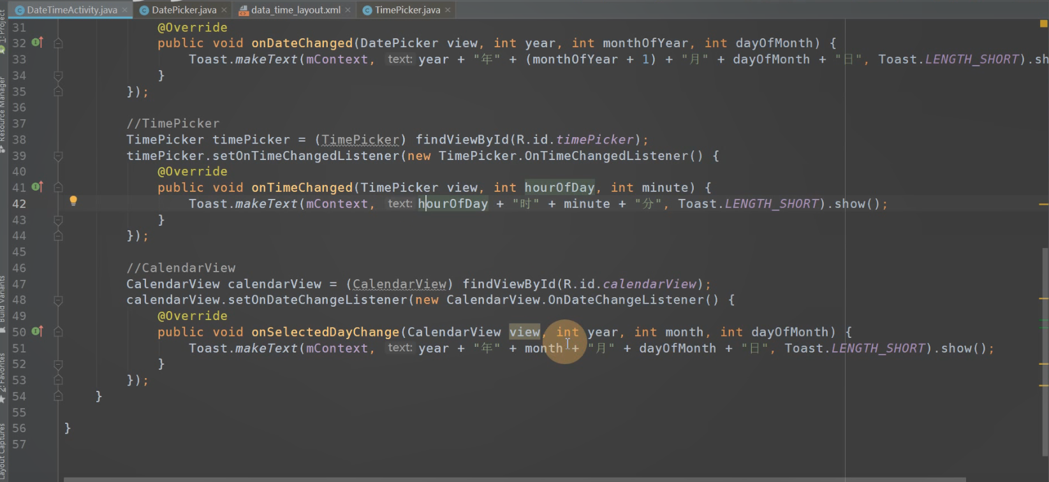Click the onDateChanged method name

point(302,43)
